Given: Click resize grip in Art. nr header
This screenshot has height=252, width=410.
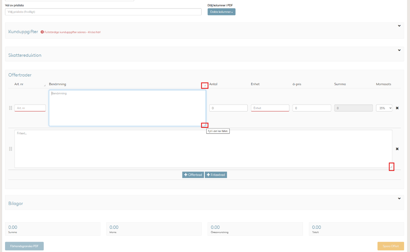Looking at the screenshot, I should [x=45, y=86].
